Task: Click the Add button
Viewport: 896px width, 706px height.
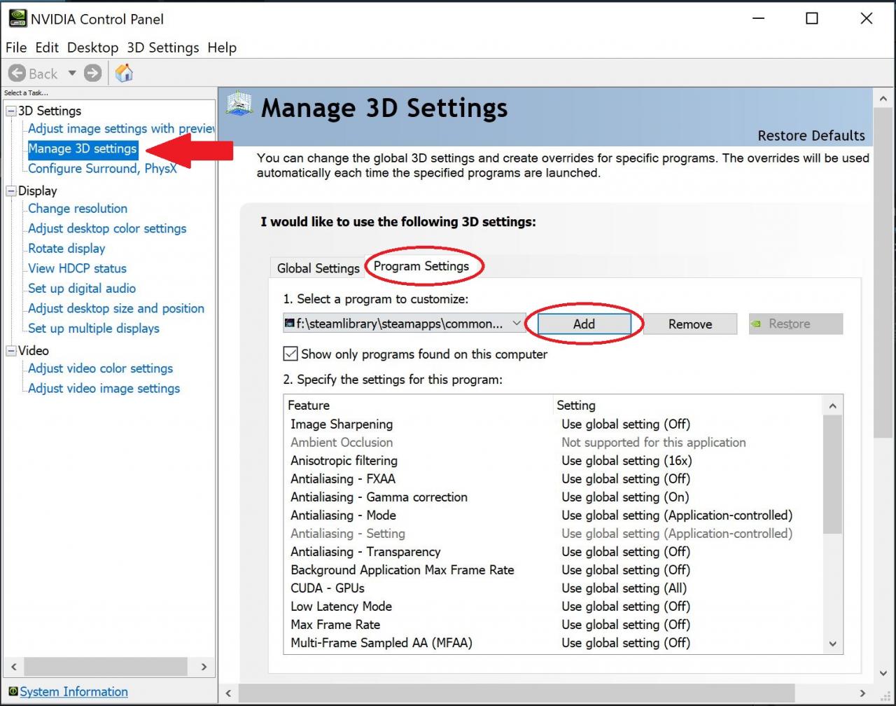Action: 584,324
